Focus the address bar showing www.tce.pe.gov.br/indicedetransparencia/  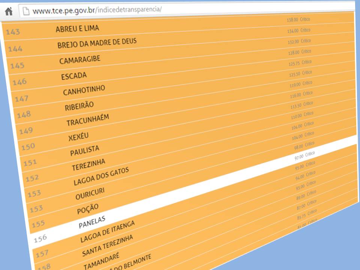coord(186,9)
